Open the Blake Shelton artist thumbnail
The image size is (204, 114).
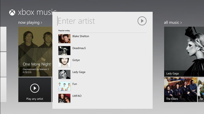coord(64,39)
